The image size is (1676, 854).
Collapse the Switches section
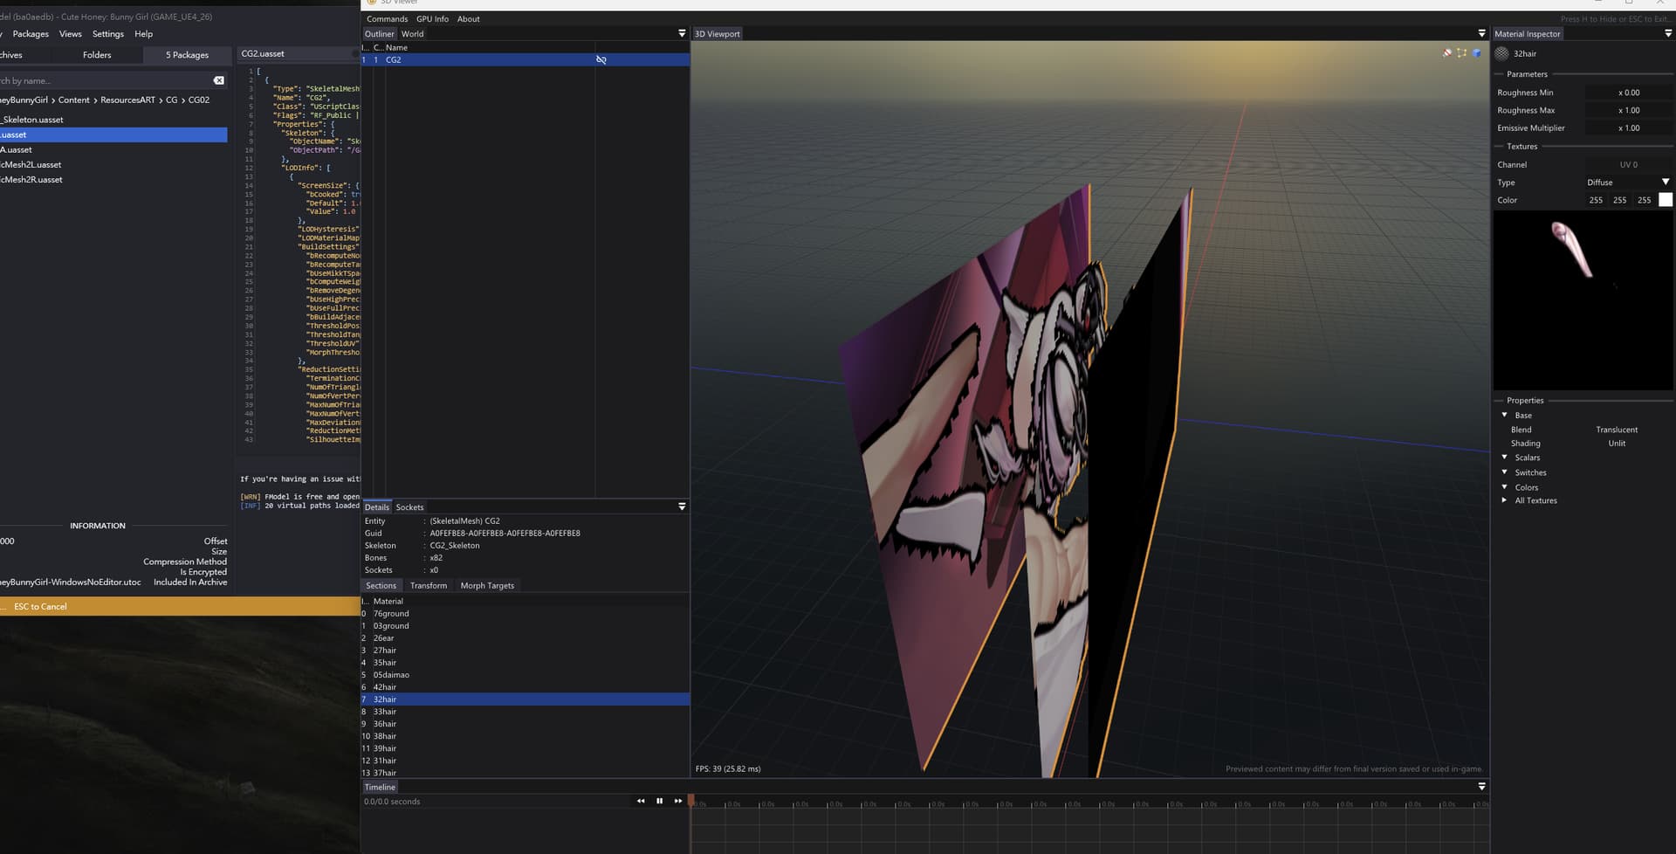(x=1504, y=472)
